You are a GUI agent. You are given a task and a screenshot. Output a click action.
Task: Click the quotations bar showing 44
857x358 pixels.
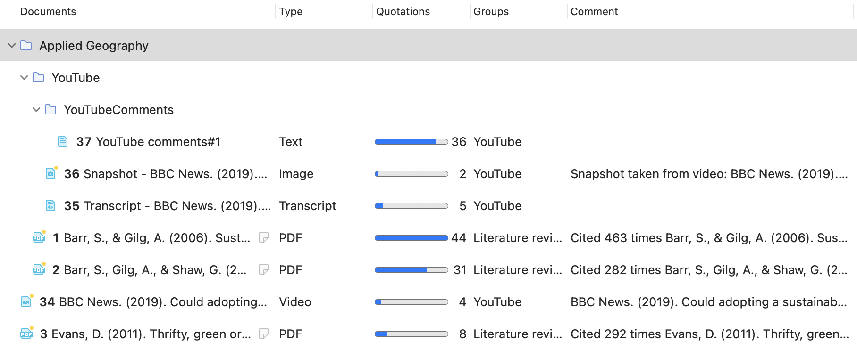click(x=411, y=238)
